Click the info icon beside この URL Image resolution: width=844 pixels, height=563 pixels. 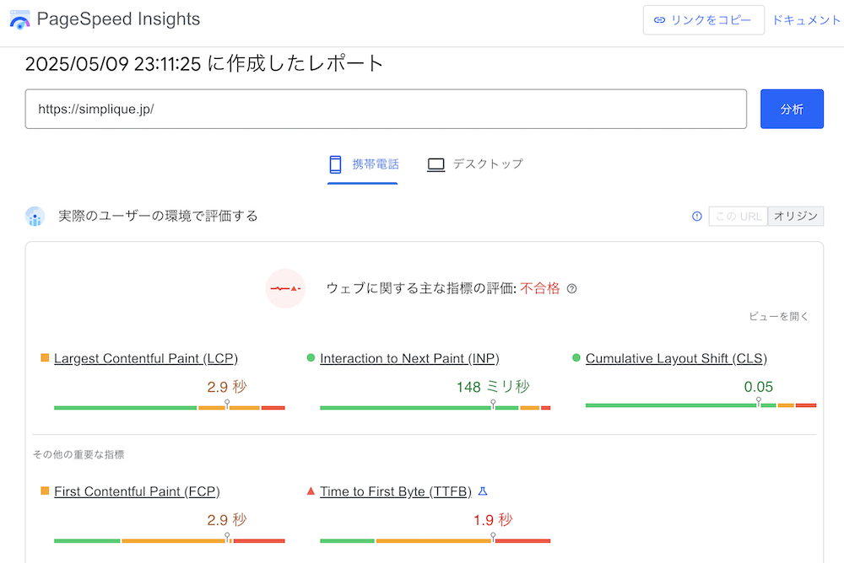point(697,216)
